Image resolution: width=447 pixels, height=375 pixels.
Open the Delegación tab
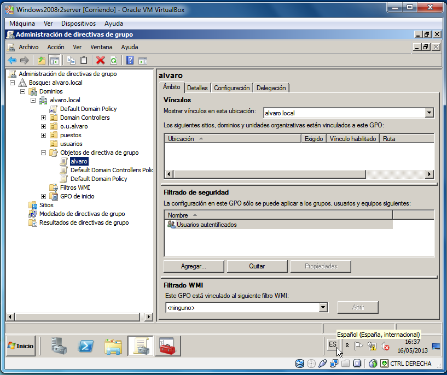click(271, 88)
